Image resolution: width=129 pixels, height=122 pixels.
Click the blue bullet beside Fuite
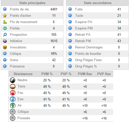[x=70, y=9]
